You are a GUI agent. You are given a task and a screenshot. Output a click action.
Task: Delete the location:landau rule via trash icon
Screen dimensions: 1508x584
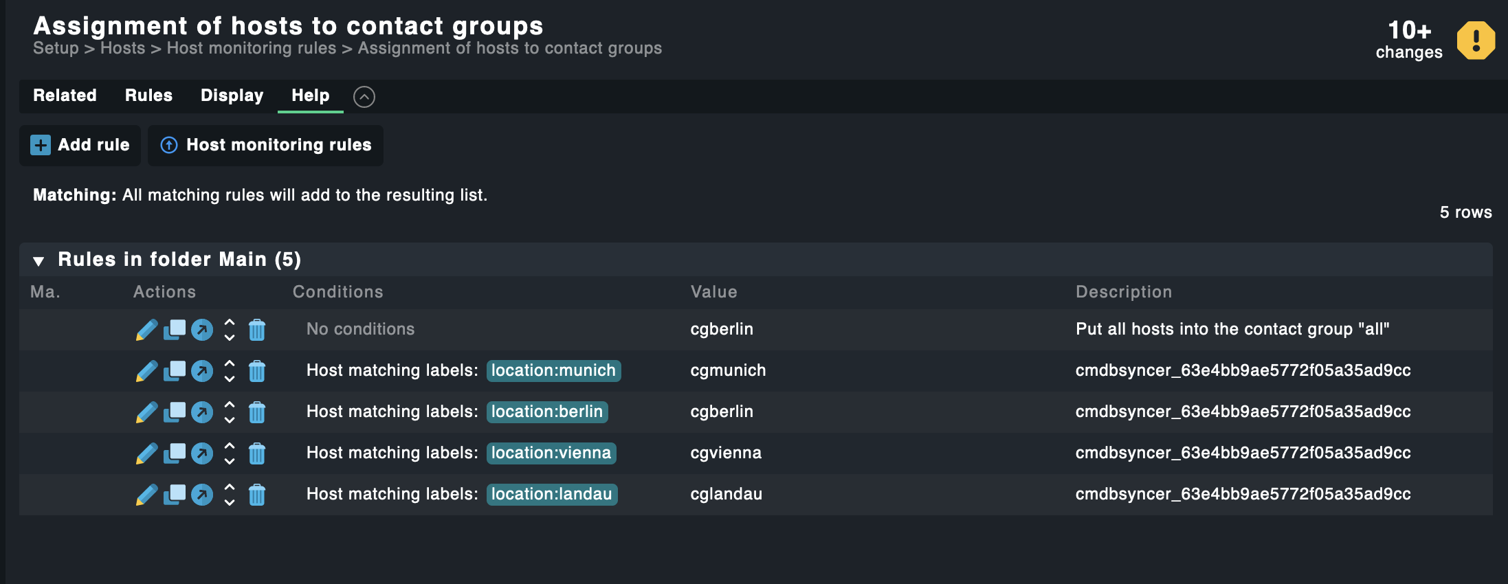pyautogui.click(x=257, y=495)
